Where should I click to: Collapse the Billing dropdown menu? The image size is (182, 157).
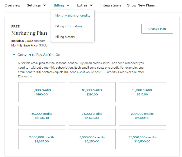pyautogui.click(x=61, y=5)
